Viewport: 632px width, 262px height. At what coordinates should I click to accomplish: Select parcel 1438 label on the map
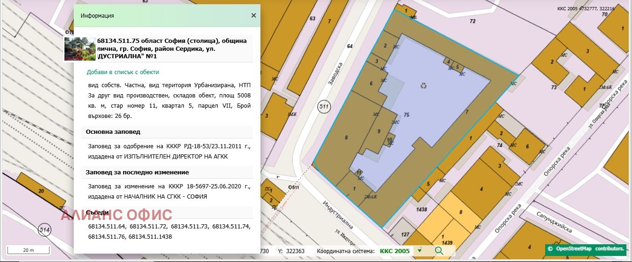[421, 210]
